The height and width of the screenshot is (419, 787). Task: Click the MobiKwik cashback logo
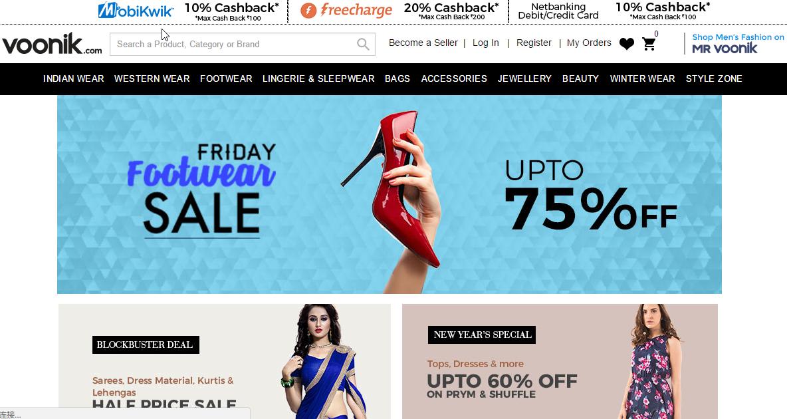[x=136, y=11]
